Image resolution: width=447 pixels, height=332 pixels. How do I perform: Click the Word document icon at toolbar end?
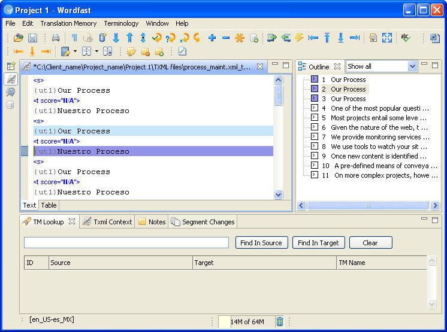click(x=435, y=38)
